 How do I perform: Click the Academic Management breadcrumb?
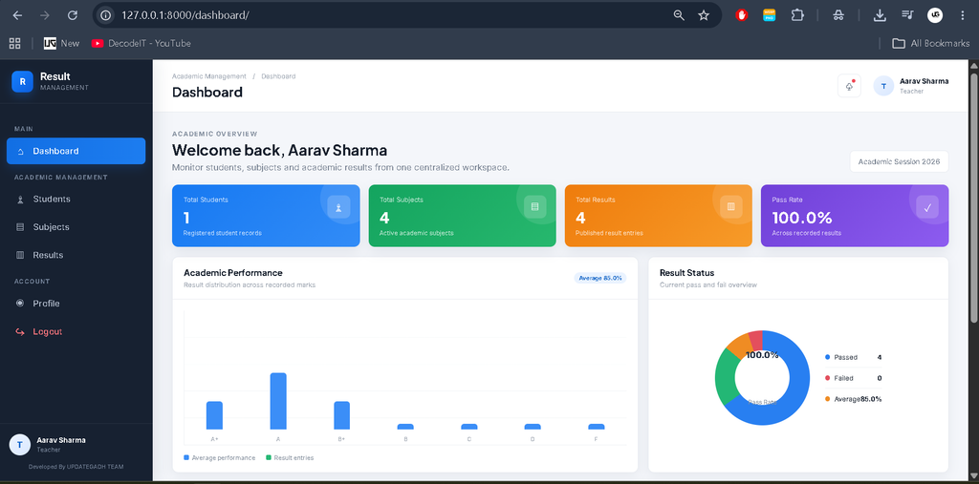click(209, 76)
